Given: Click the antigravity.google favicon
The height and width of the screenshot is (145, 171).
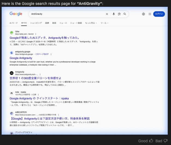Looking at the screenshot, I should 11,53.
